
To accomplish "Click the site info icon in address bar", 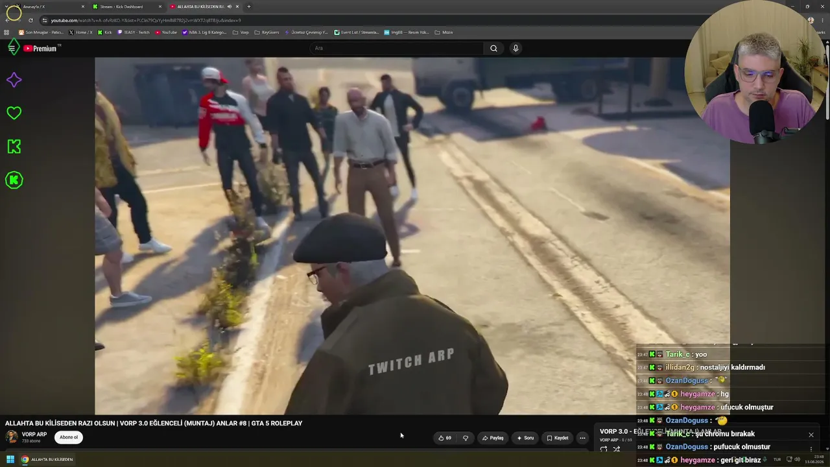I will [44, 20].
